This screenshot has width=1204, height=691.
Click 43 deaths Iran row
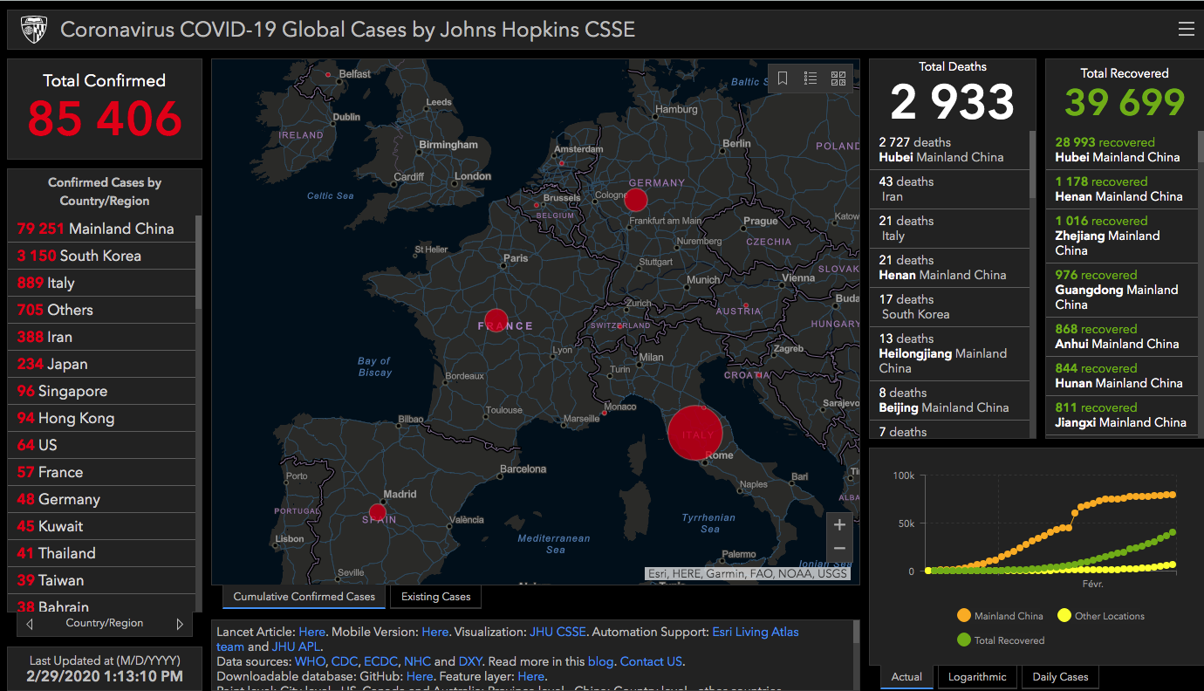[949, 189]
